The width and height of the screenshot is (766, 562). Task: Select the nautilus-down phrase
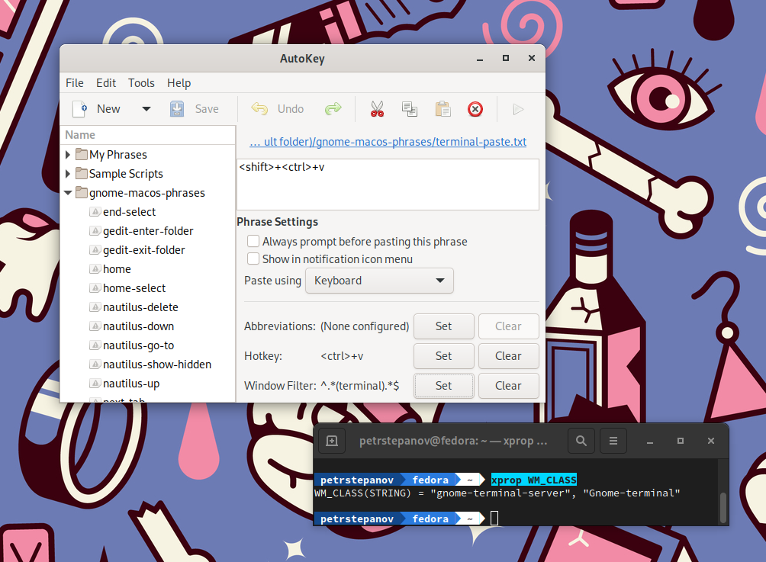click(138, 326)
